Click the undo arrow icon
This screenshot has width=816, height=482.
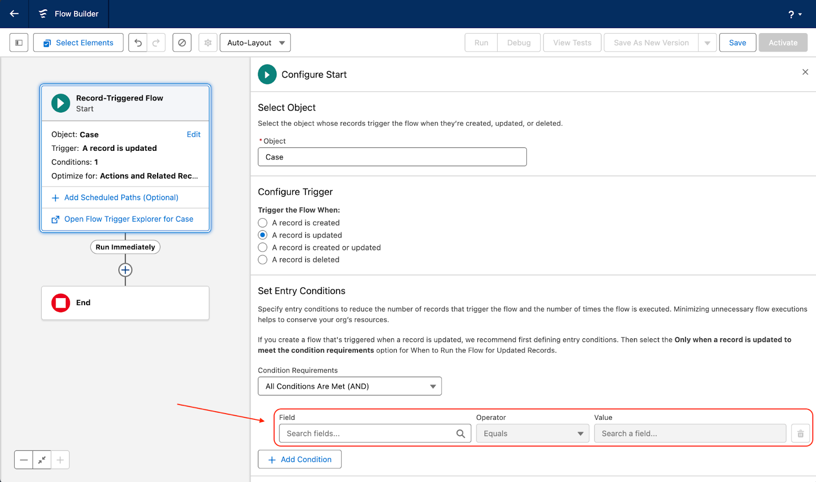pyautogui.click(x=138, y=43)
